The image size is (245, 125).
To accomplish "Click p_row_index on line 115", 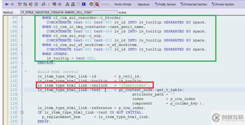I will point(183,99).
